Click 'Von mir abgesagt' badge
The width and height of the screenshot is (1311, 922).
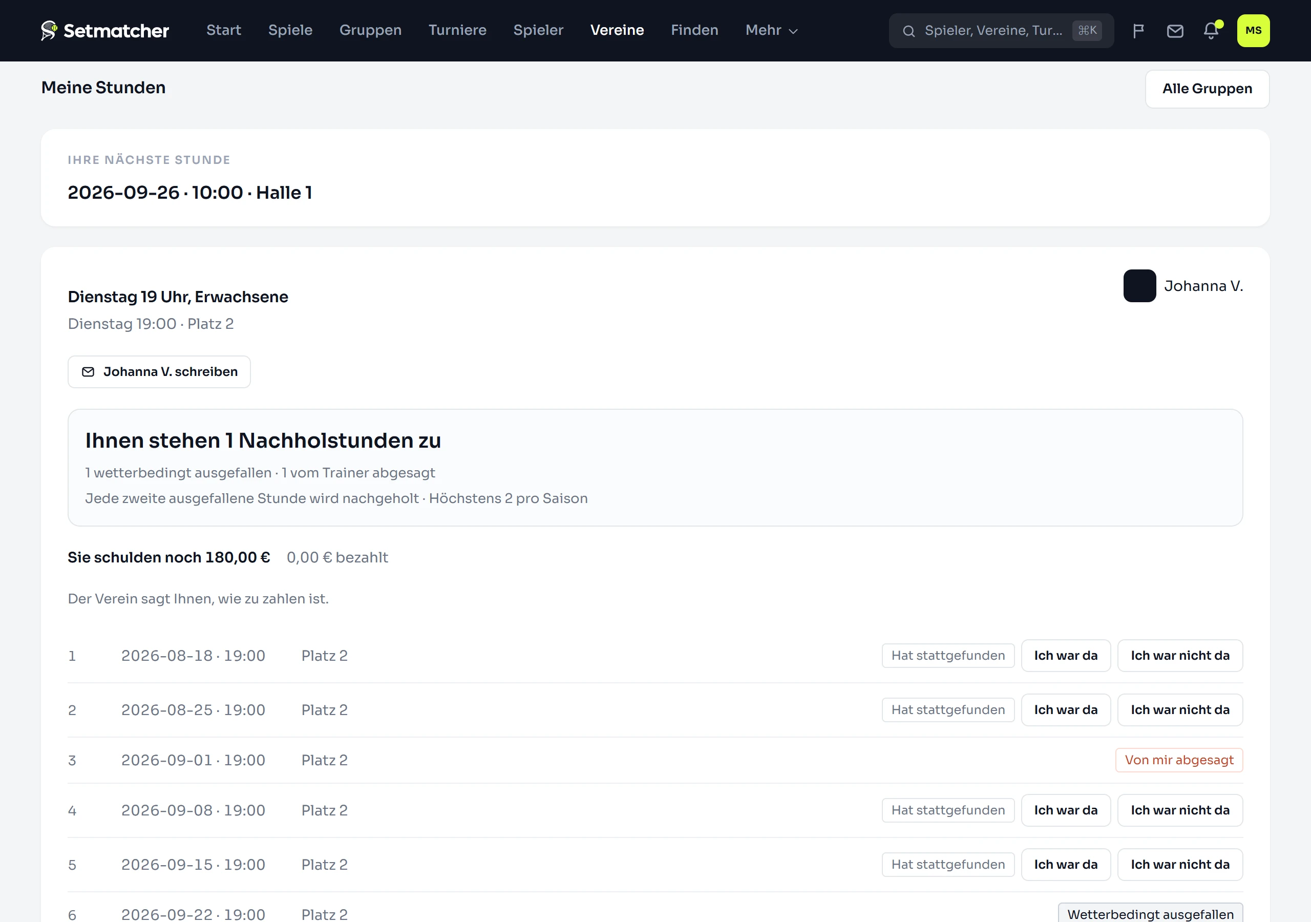1178,760
